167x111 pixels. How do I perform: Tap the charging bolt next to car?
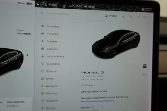[28, 55]
